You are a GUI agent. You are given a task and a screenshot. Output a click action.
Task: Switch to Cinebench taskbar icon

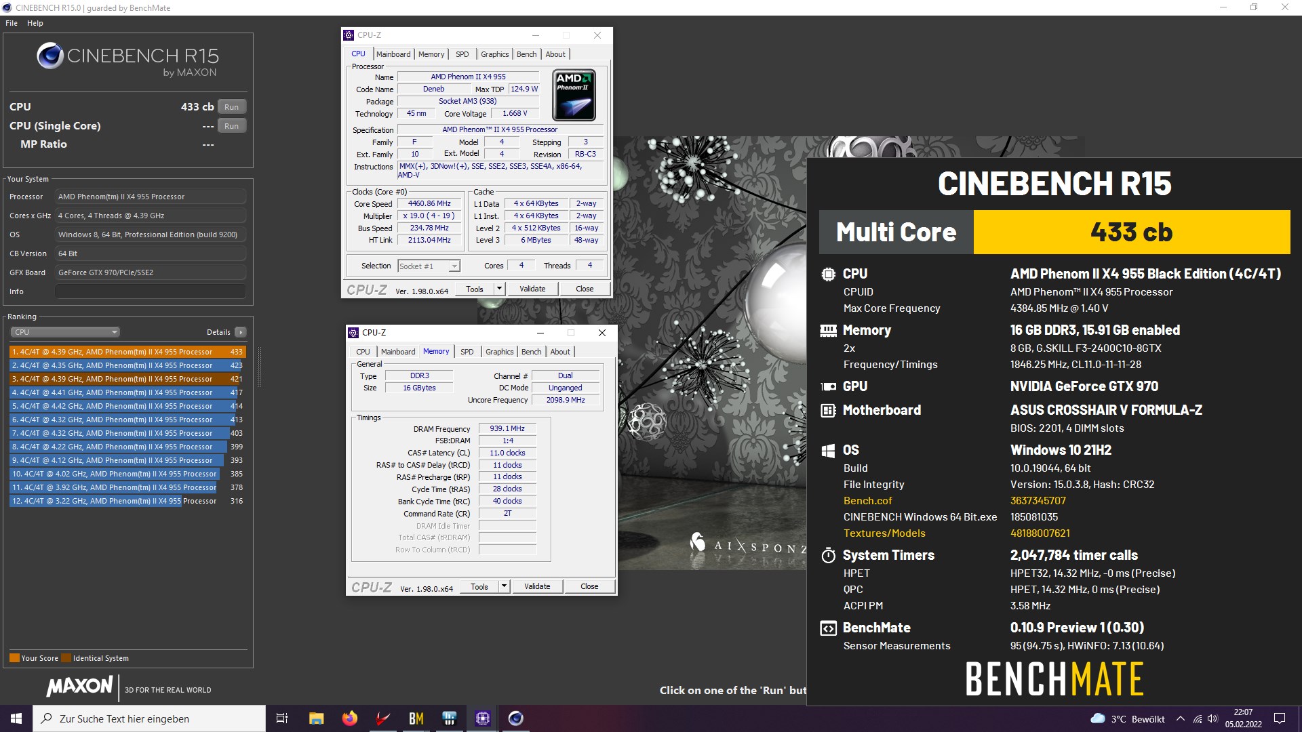515,718
